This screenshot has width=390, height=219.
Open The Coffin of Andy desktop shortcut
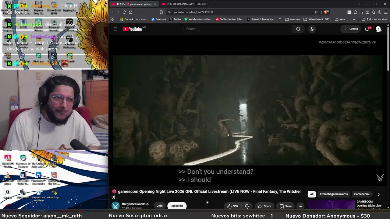38,161
